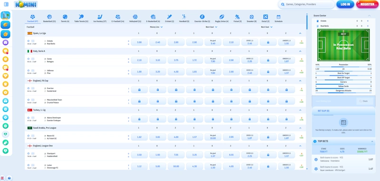
Task: Select the Futsal sport icon
Action: click(237, 17)
